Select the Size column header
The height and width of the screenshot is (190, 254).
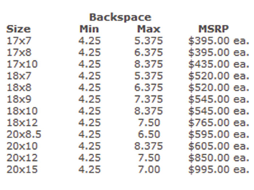tap(19, 29)
